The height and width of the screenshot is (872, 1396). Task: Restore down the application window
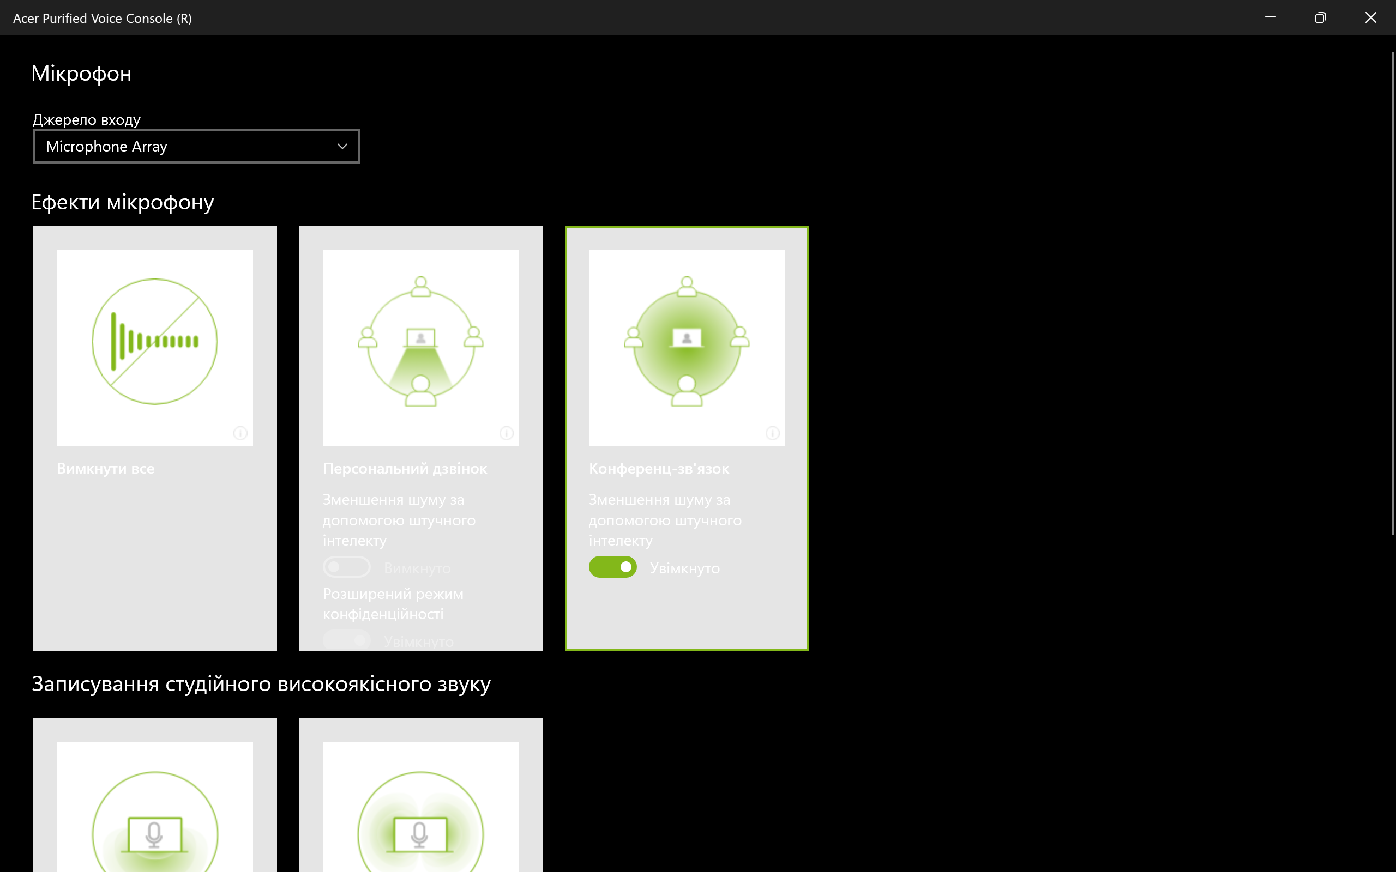tap(1320, 18)
